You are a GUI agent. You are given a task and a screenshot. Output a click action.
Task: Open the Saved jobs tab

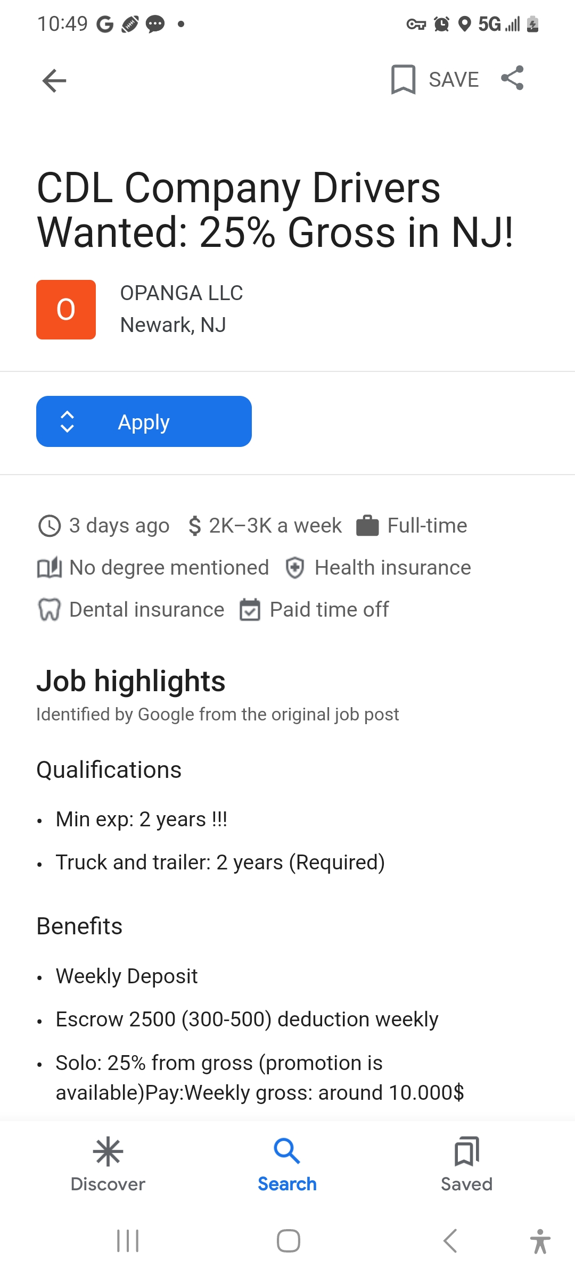click(x=467, y=1164)
